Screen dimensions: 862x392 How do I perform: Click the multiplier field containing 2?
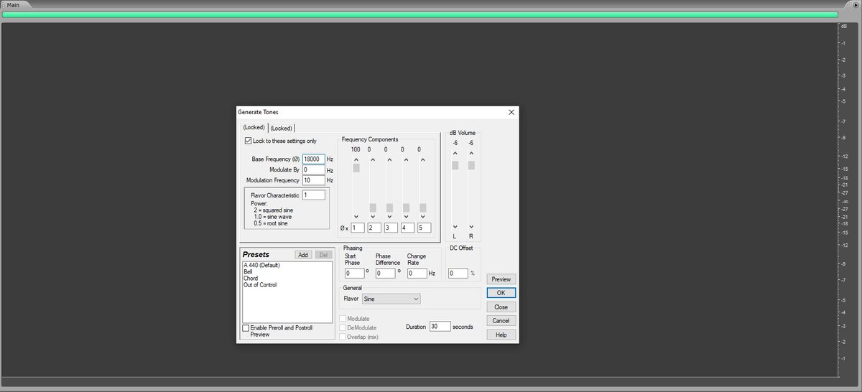click(x=374, y=228)
